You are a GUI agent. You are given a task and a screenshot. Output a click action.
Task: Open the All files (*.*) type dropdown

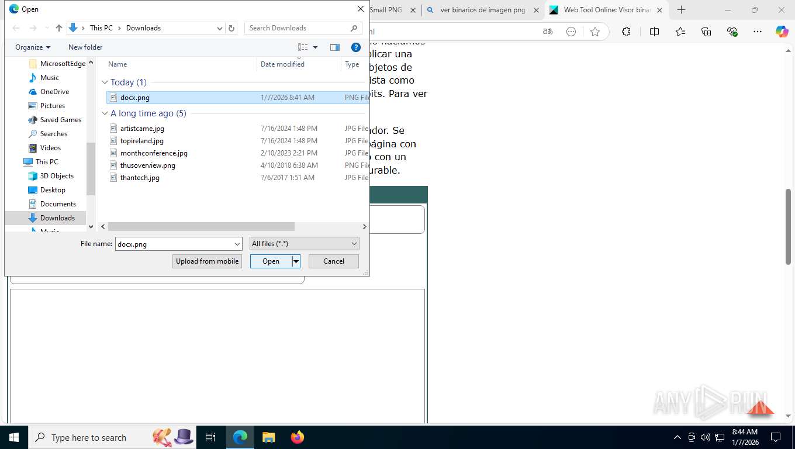[305, 244]
